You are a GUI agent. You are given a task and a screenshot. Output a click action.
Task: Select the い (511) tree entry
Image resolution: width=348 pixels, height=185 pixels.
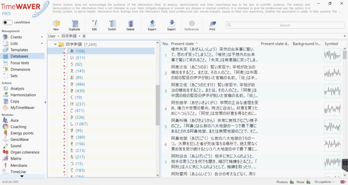tap(101, 58)
